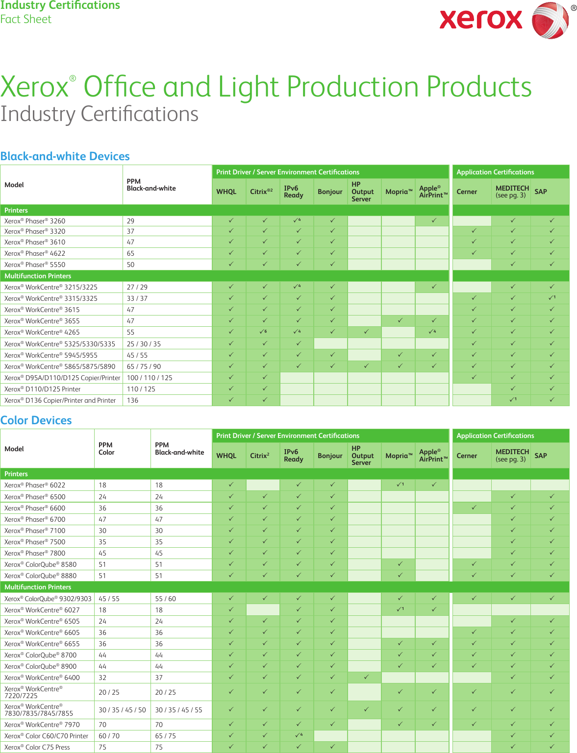
Task: Click the WorkCentre 3215/3225 model cell
Action: click(x=62, y=287)
